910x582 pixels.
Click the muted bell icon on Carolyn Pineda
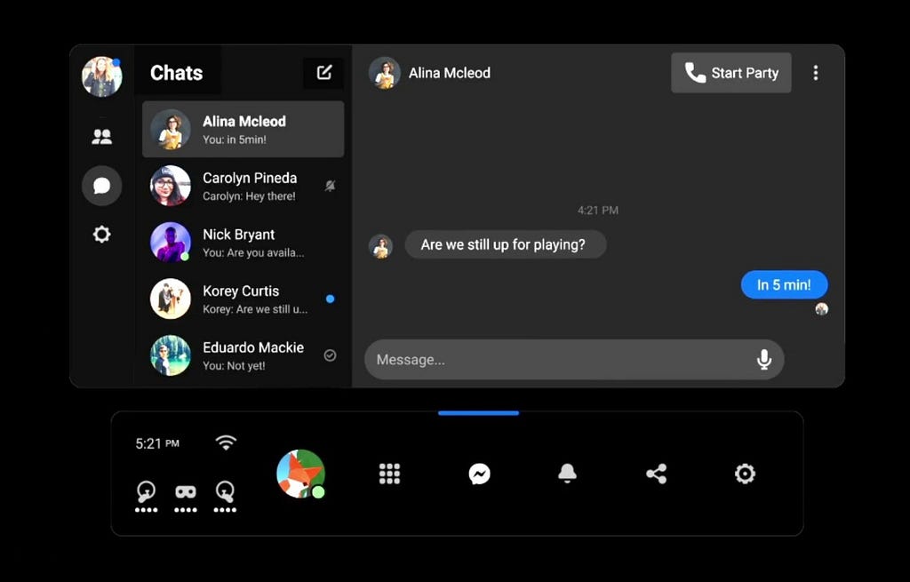pyautogui.click(x=330, y=186)
